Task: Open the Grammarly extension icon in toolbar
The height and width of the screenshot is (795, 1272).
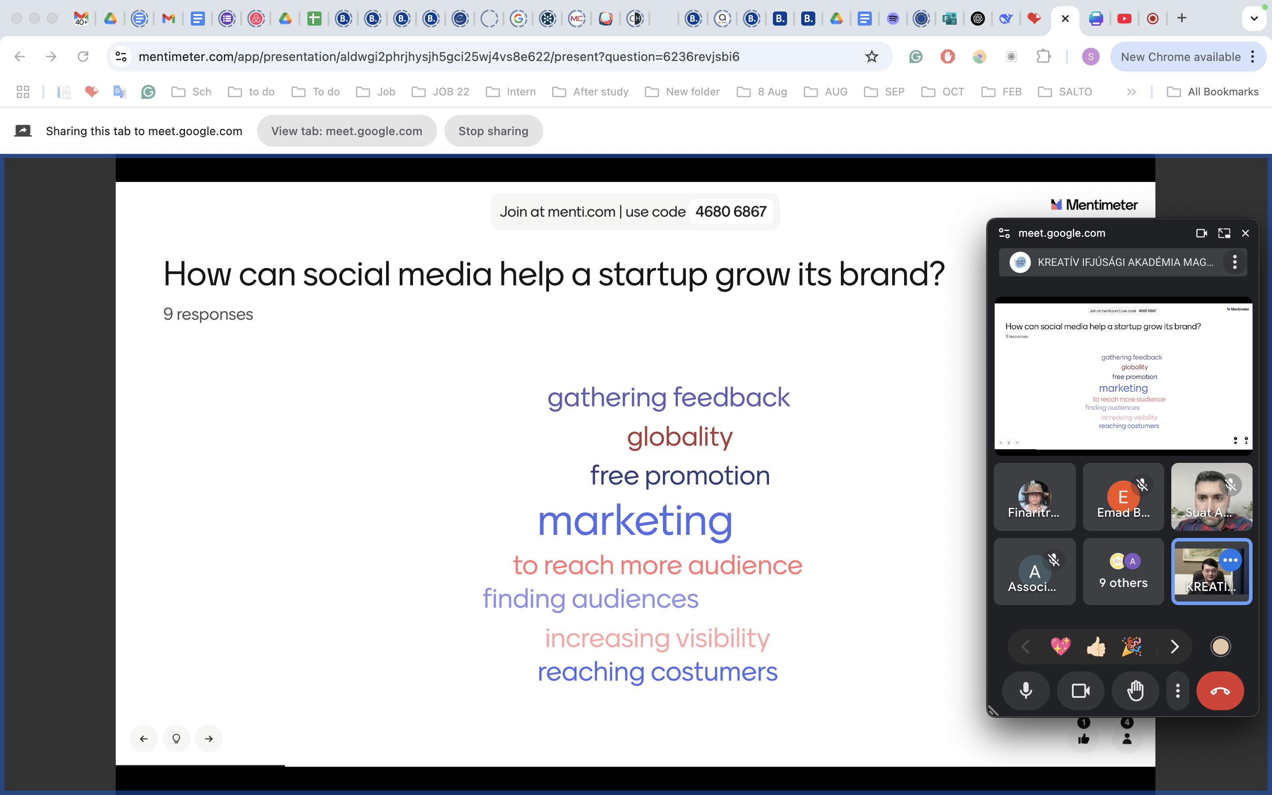Action: coord(916,56)
